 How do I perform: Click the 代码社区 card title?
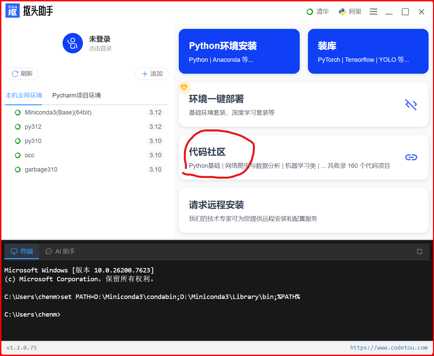(x=207, y=152)
